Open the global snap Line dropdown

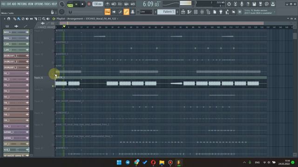click(x=146, y=12)
